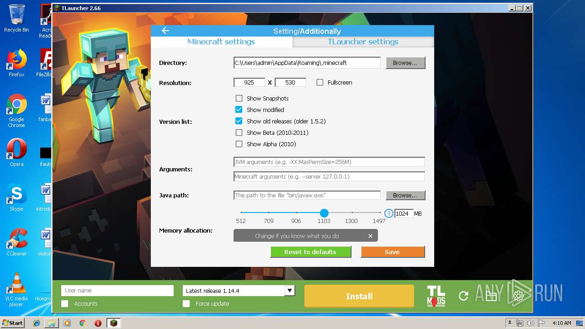Set memory slider to 512 mark
585x329 pixels.
tap(241, 212)
